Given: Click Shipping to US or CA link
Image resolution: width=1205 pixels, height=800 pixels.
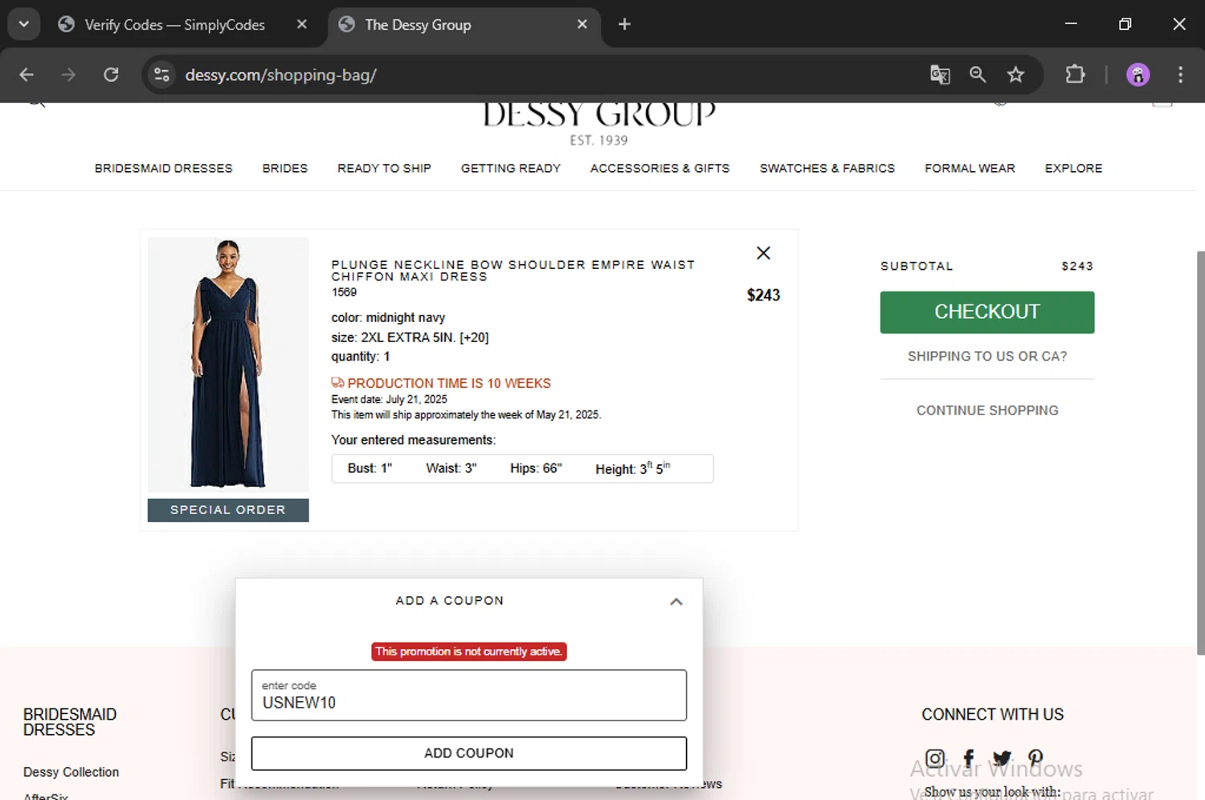Looking at the screenshot, I should (x=986, y=356).
